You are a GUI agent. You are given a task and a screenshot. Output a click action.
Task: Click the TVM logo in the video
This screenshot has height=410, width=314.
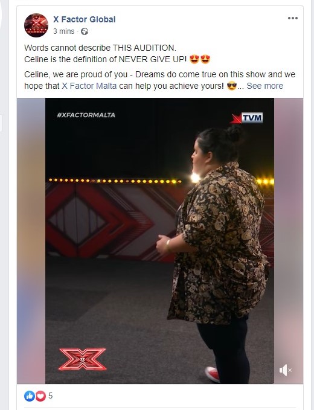tap(246, 118)
